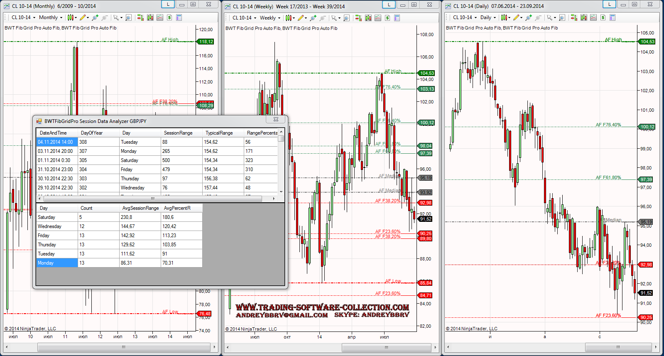Open the Monthly interval dropdown

point(51,17)
